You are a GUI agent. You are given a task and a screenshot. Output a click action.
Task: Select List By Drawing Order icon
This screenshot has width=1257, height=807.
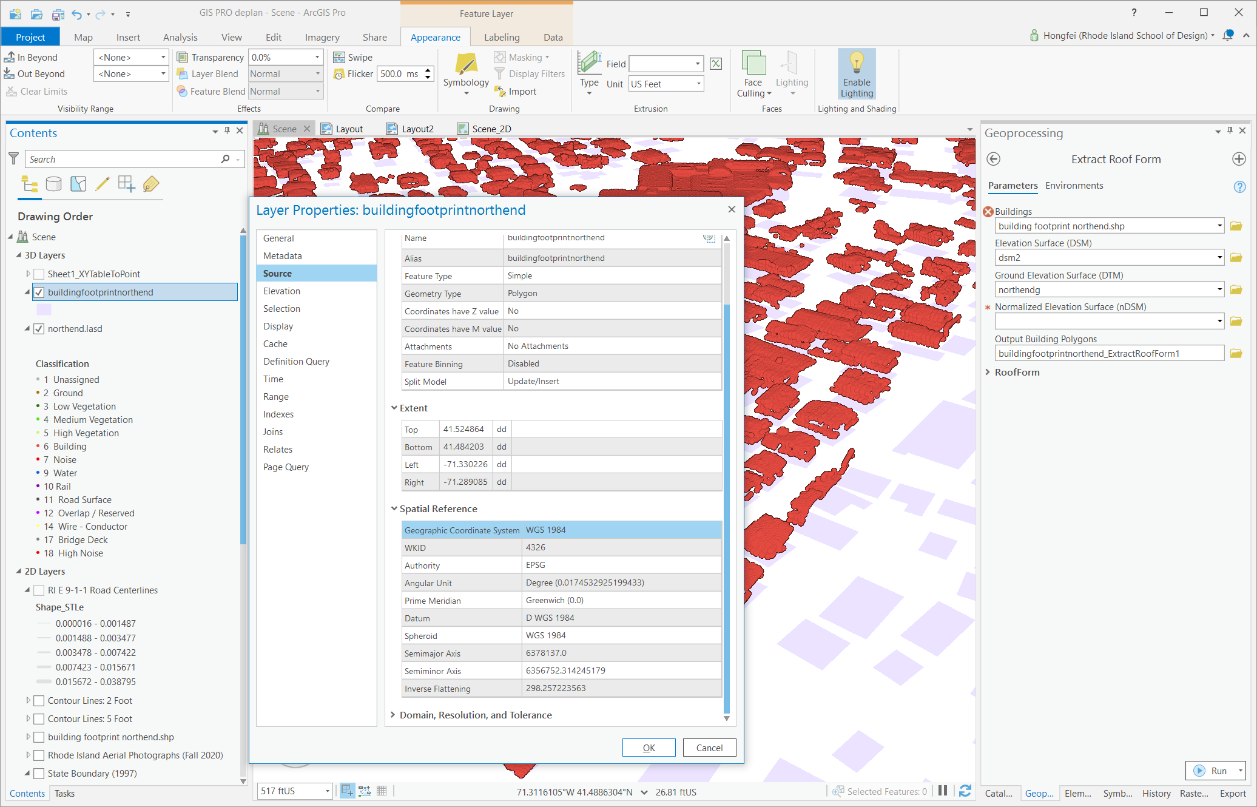[29, 184]
